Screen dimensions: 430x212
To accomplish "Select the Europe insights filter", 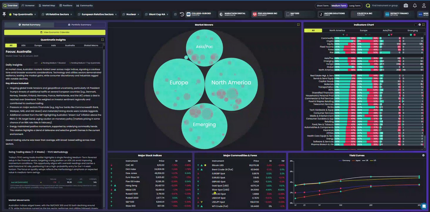I will coord(38,45).
